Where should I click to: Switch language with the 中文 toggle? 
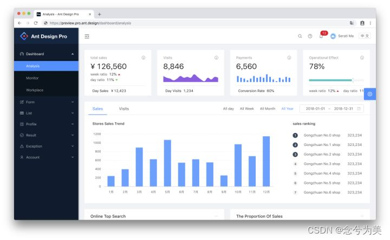tap(365, 36)
